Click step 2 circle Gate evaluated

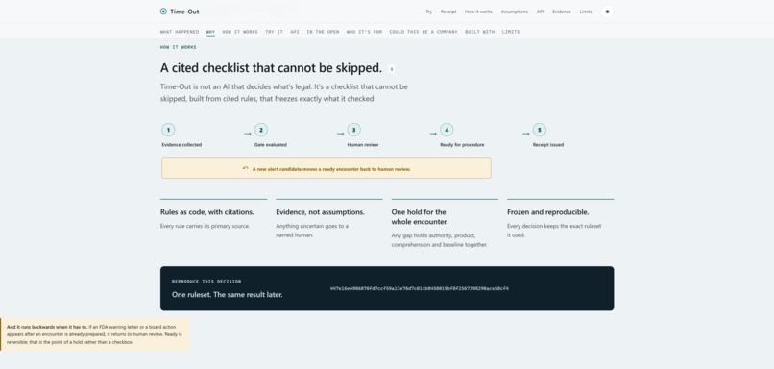(260, 130)
